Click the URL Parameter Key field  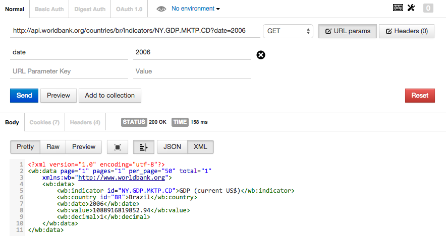point(69,71)
